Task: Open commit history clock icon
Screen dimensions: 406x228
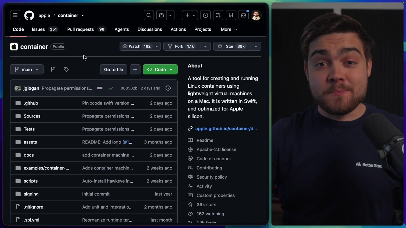Action: point(168,88)
